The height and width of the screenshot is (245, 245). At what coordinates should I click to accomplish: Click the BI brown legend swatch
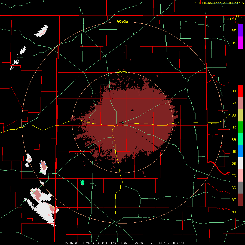[x=240, y=200]
